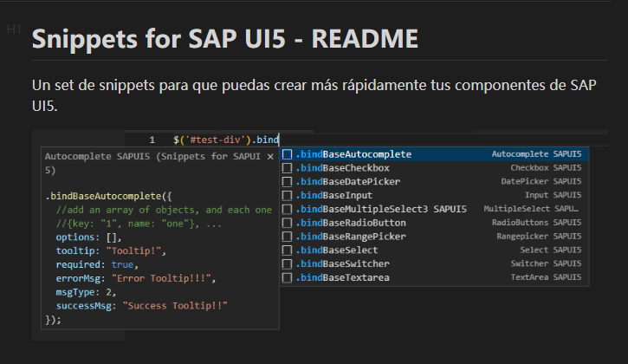Place cursor in editor line $('#test-div').bind
Screen dimensions: 628x364
pos(226,140)
